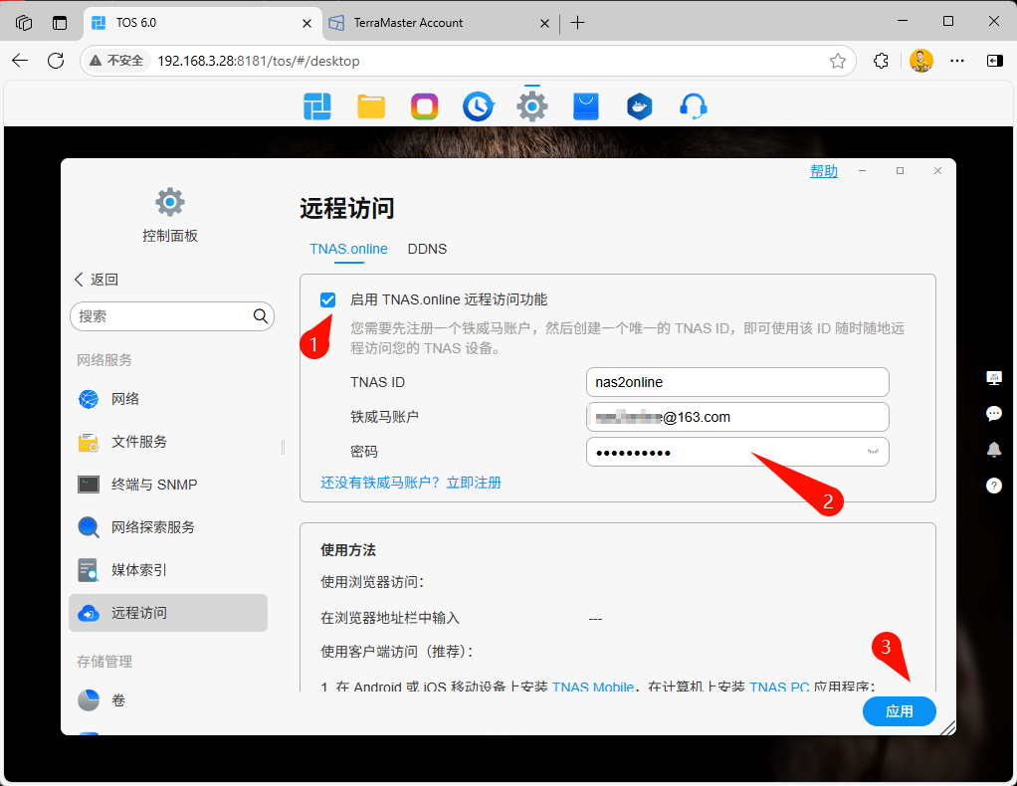1017x786 pixels.
Task: Open the help question mark icon
Action: click(x=994, y=486)
